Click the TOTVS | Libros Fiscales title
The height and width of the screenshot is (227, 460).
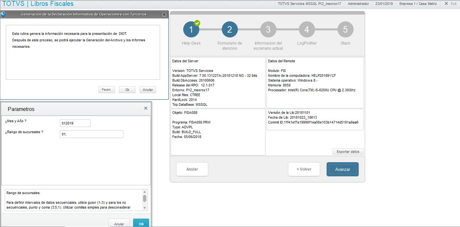click(38, 4)
